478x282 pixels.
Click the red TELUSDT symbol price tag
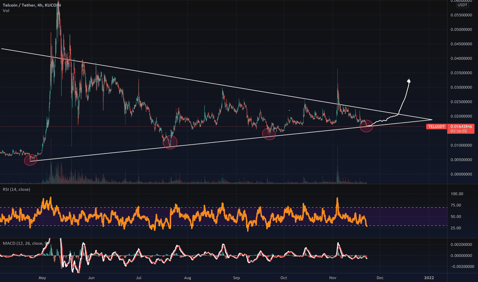pos(436,127)
